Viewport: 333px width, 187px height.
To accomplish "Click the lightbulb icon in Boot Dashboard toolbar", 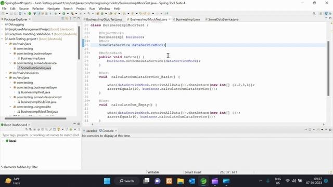I will point(59,129).
